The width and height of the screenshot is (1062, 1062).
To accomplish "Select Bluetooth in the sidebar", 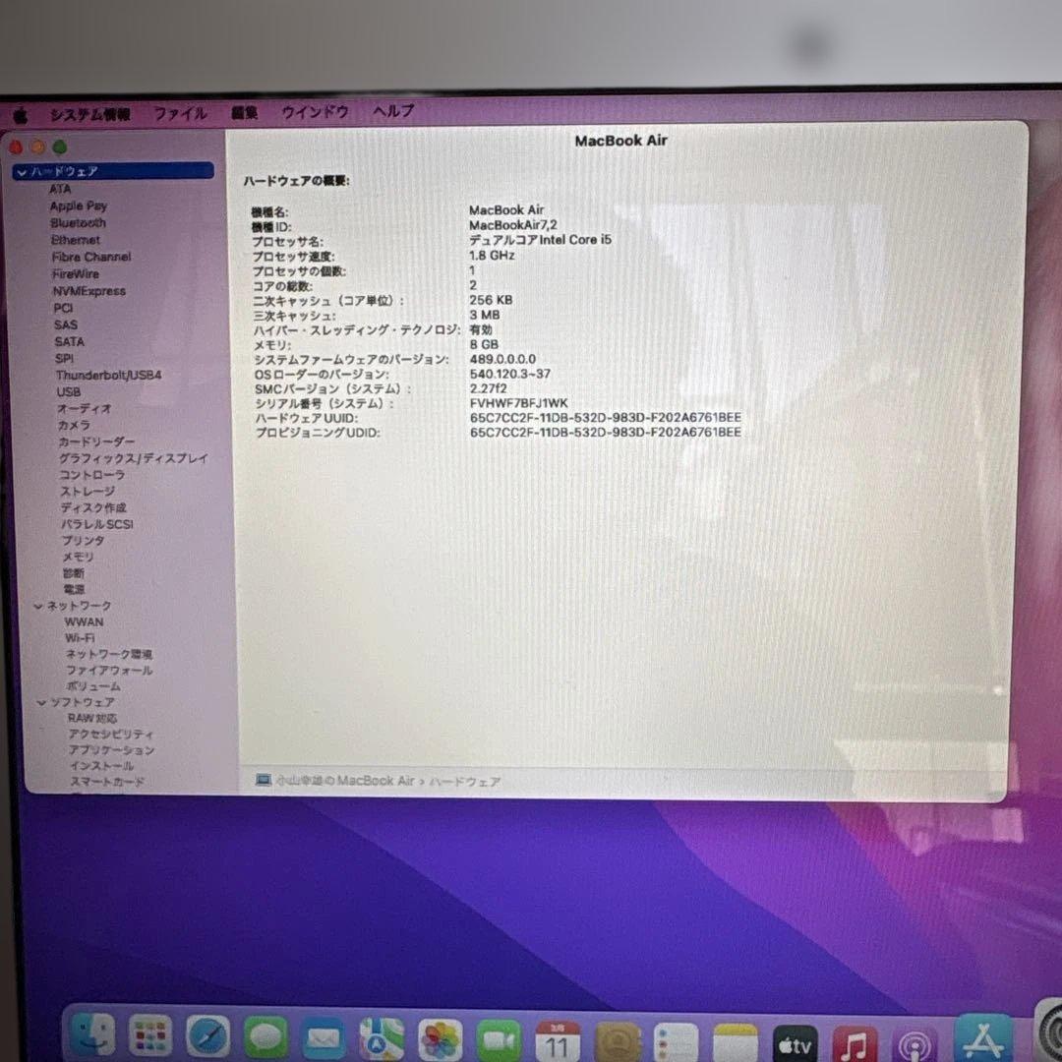I will tap(78, 223).
